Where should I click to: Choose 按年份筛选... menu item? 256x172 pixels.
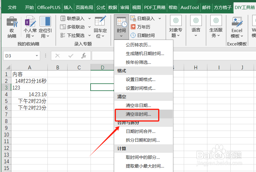144,62
